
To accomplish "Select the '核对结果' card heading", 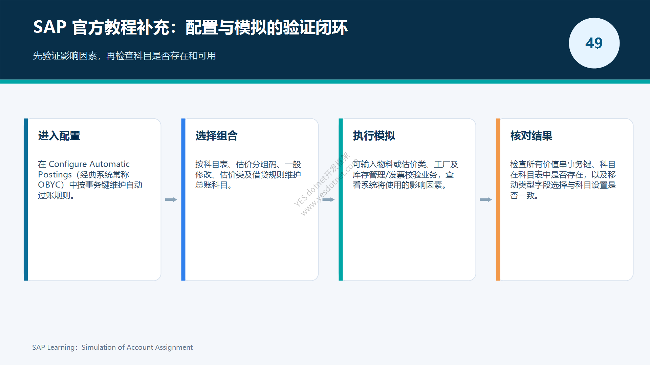I will point(532,136).
